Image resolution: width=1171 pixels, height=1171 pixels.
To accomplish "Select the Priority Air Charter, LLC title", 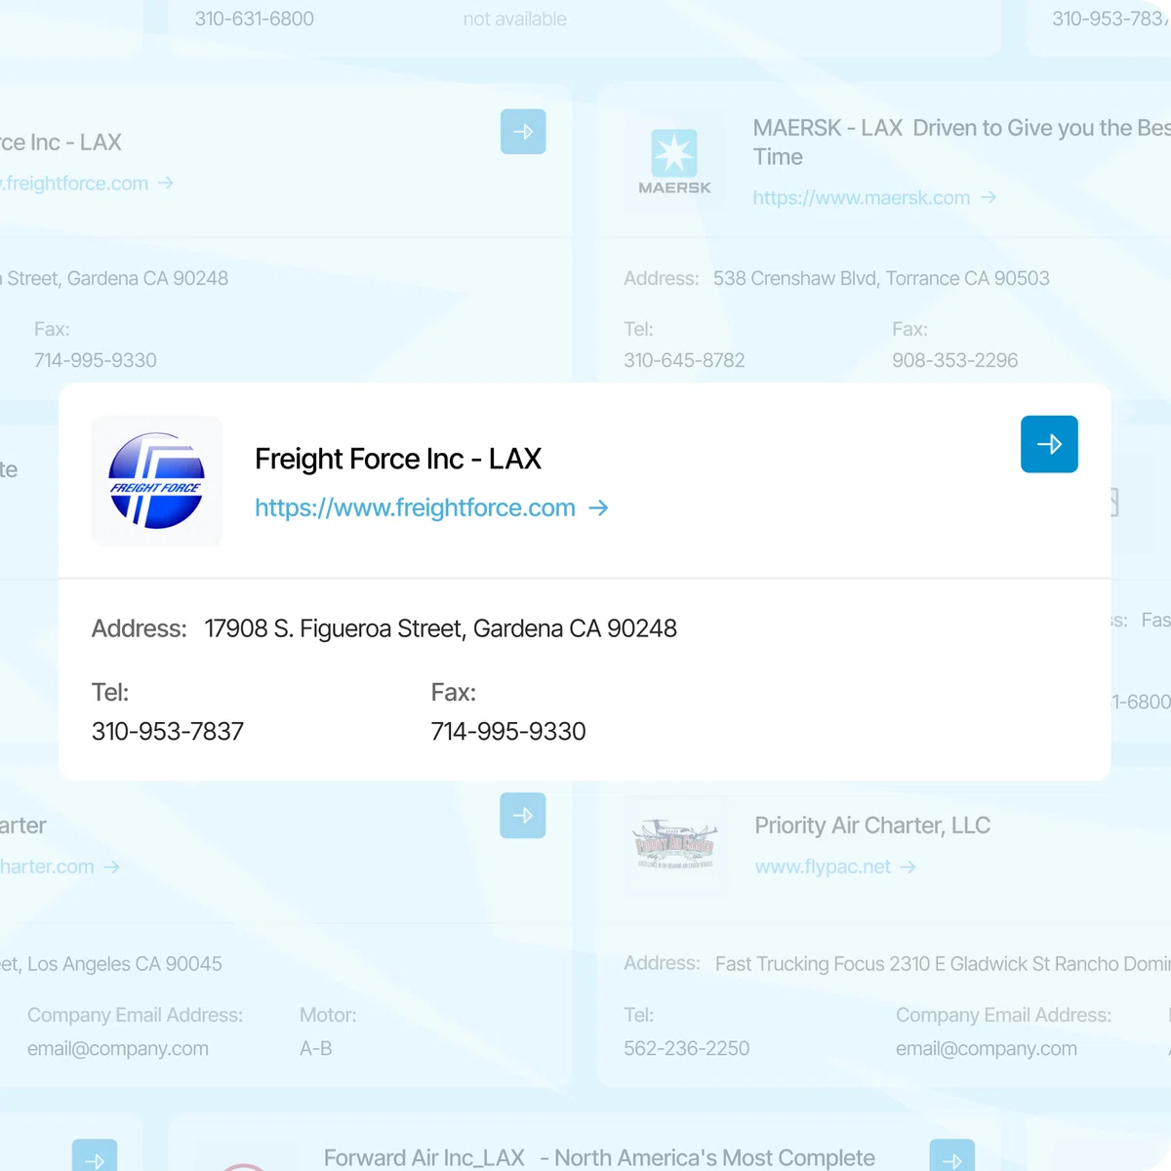I will [x=872, y=826].
